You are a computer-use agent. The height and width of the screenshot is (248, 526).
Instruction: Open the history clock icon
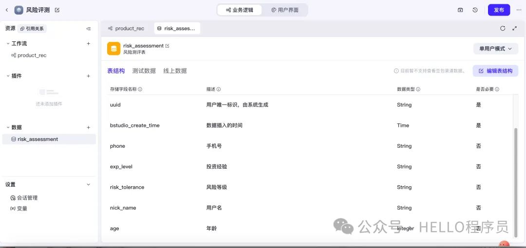(475, 10)
